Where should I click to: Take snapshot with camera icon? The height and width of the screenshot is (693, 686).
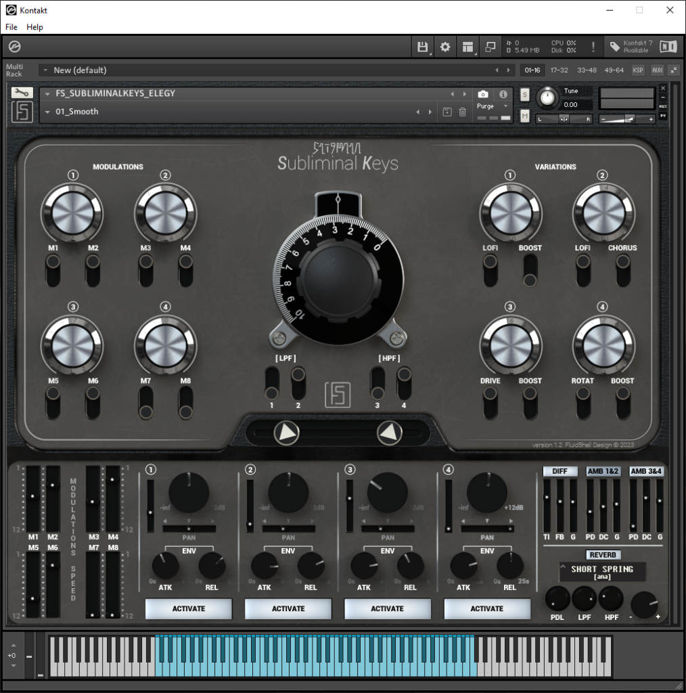click(483, 94)
